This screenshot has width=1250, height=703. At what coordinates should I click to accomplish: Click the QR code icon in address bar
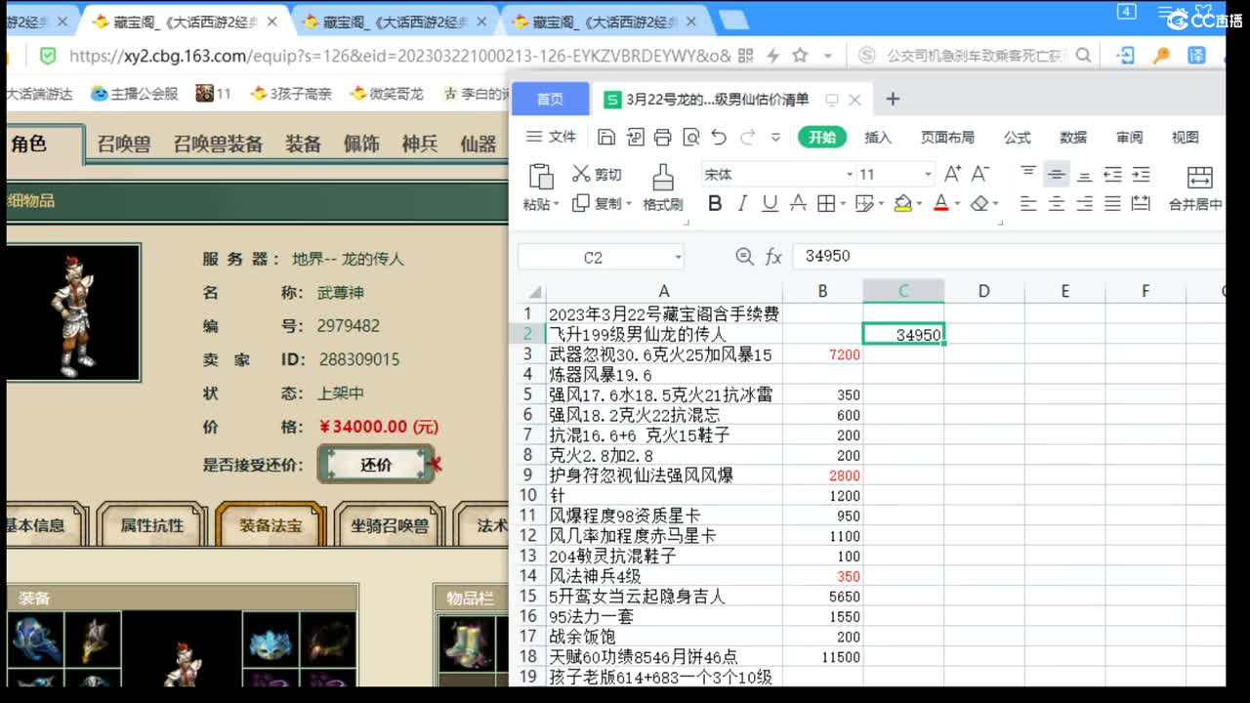click(x=744, y=56)
